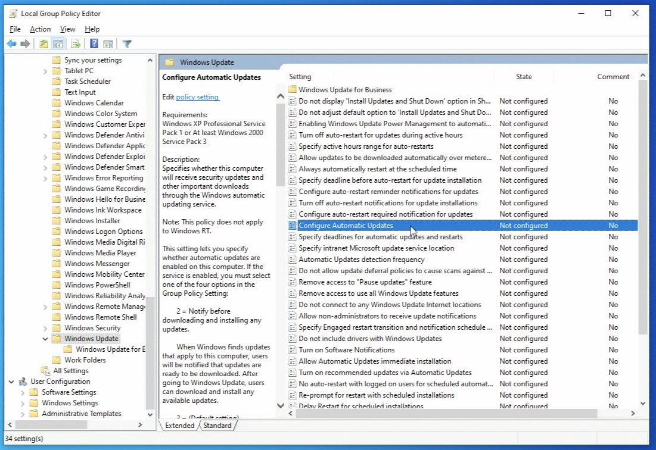Switch to the Standard tab
The width and height of the screenshot is (656, 450).
[217, 426]
